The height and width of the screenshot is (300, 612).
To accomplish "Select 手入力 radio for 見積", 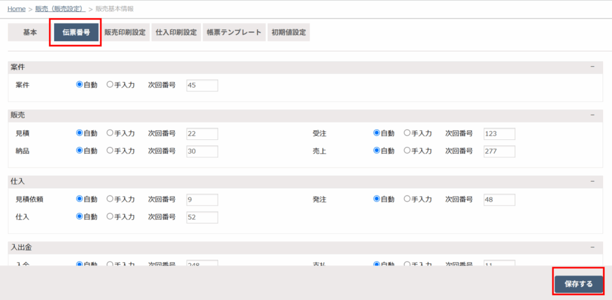I will click(x=109, y=133).
